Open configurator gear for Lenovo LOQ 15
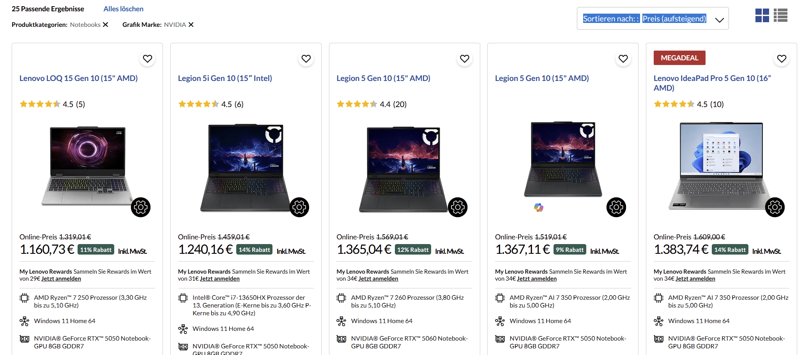The image size is (803, 355). pyautogui.click(x=141, y=207)
